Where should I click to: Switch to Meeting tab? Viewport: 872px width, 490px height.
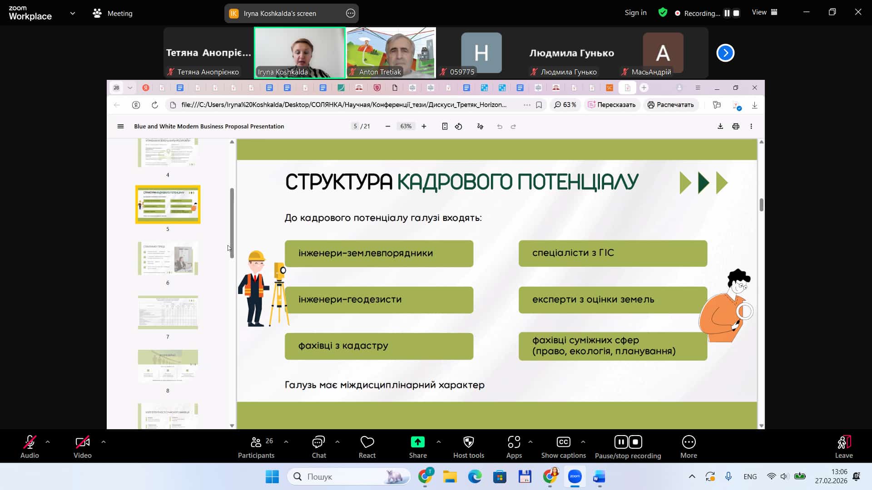coord(113,13)
